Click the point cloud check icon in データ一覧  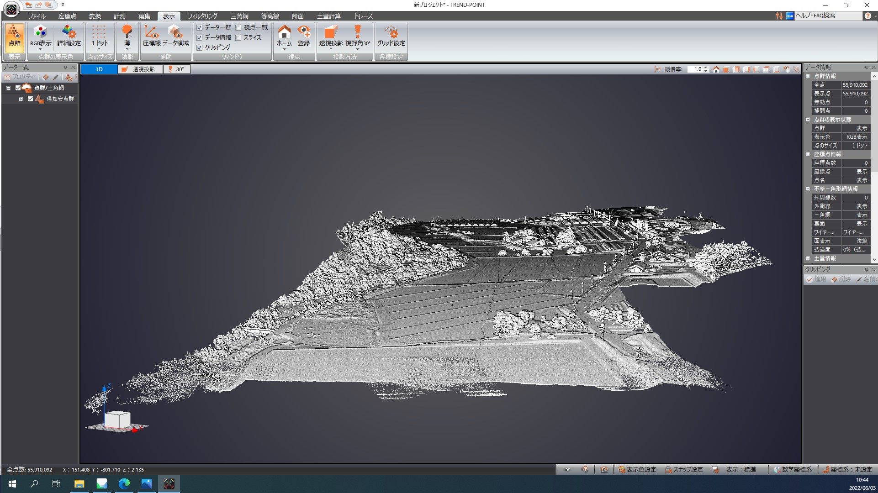tap(69, 77)
